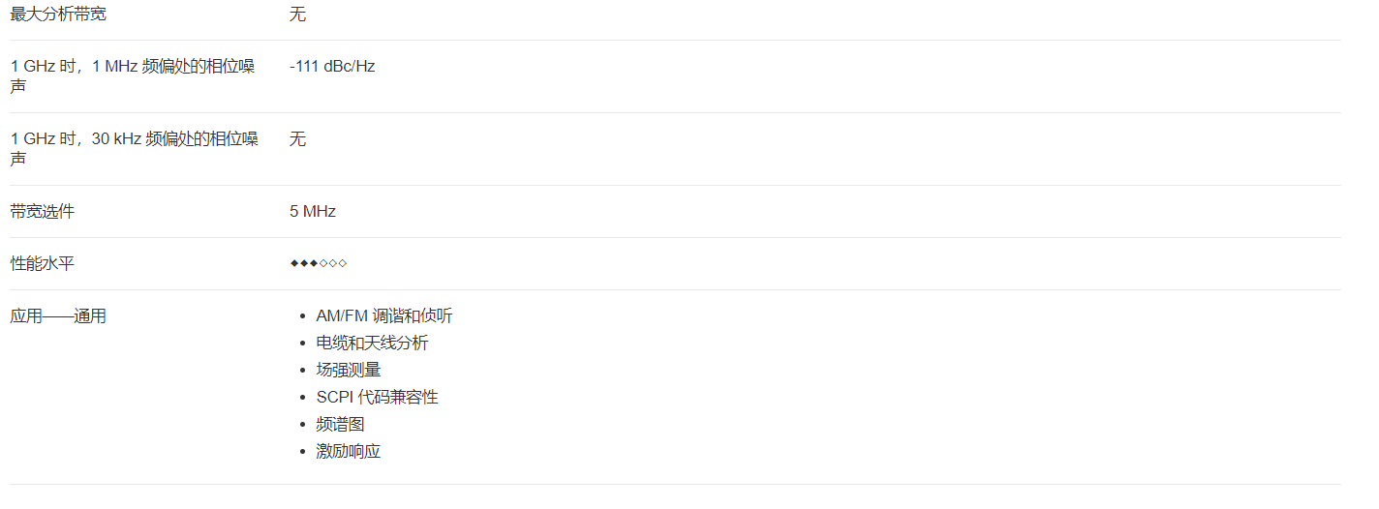Select the SCPI 代码兼容性 list item
The image size is (1379, 509).
click(378, 397)
